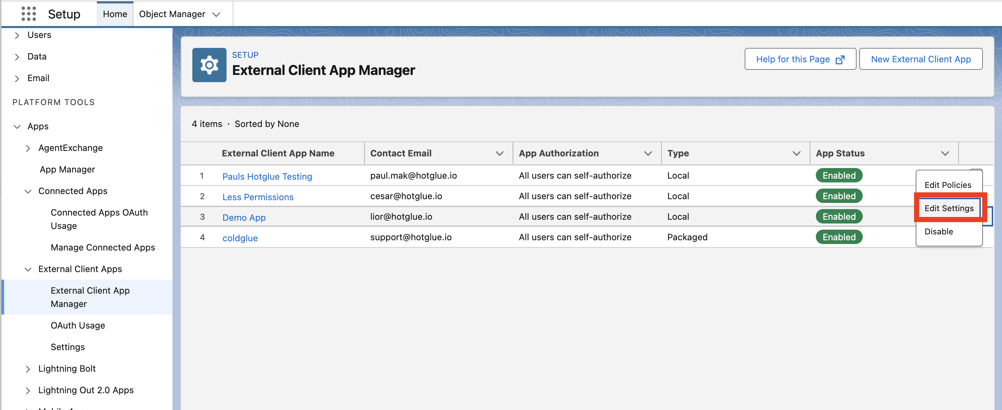1002x410 pixels.
Task: Click the external link icon in Help button
Action: point(840,60)
